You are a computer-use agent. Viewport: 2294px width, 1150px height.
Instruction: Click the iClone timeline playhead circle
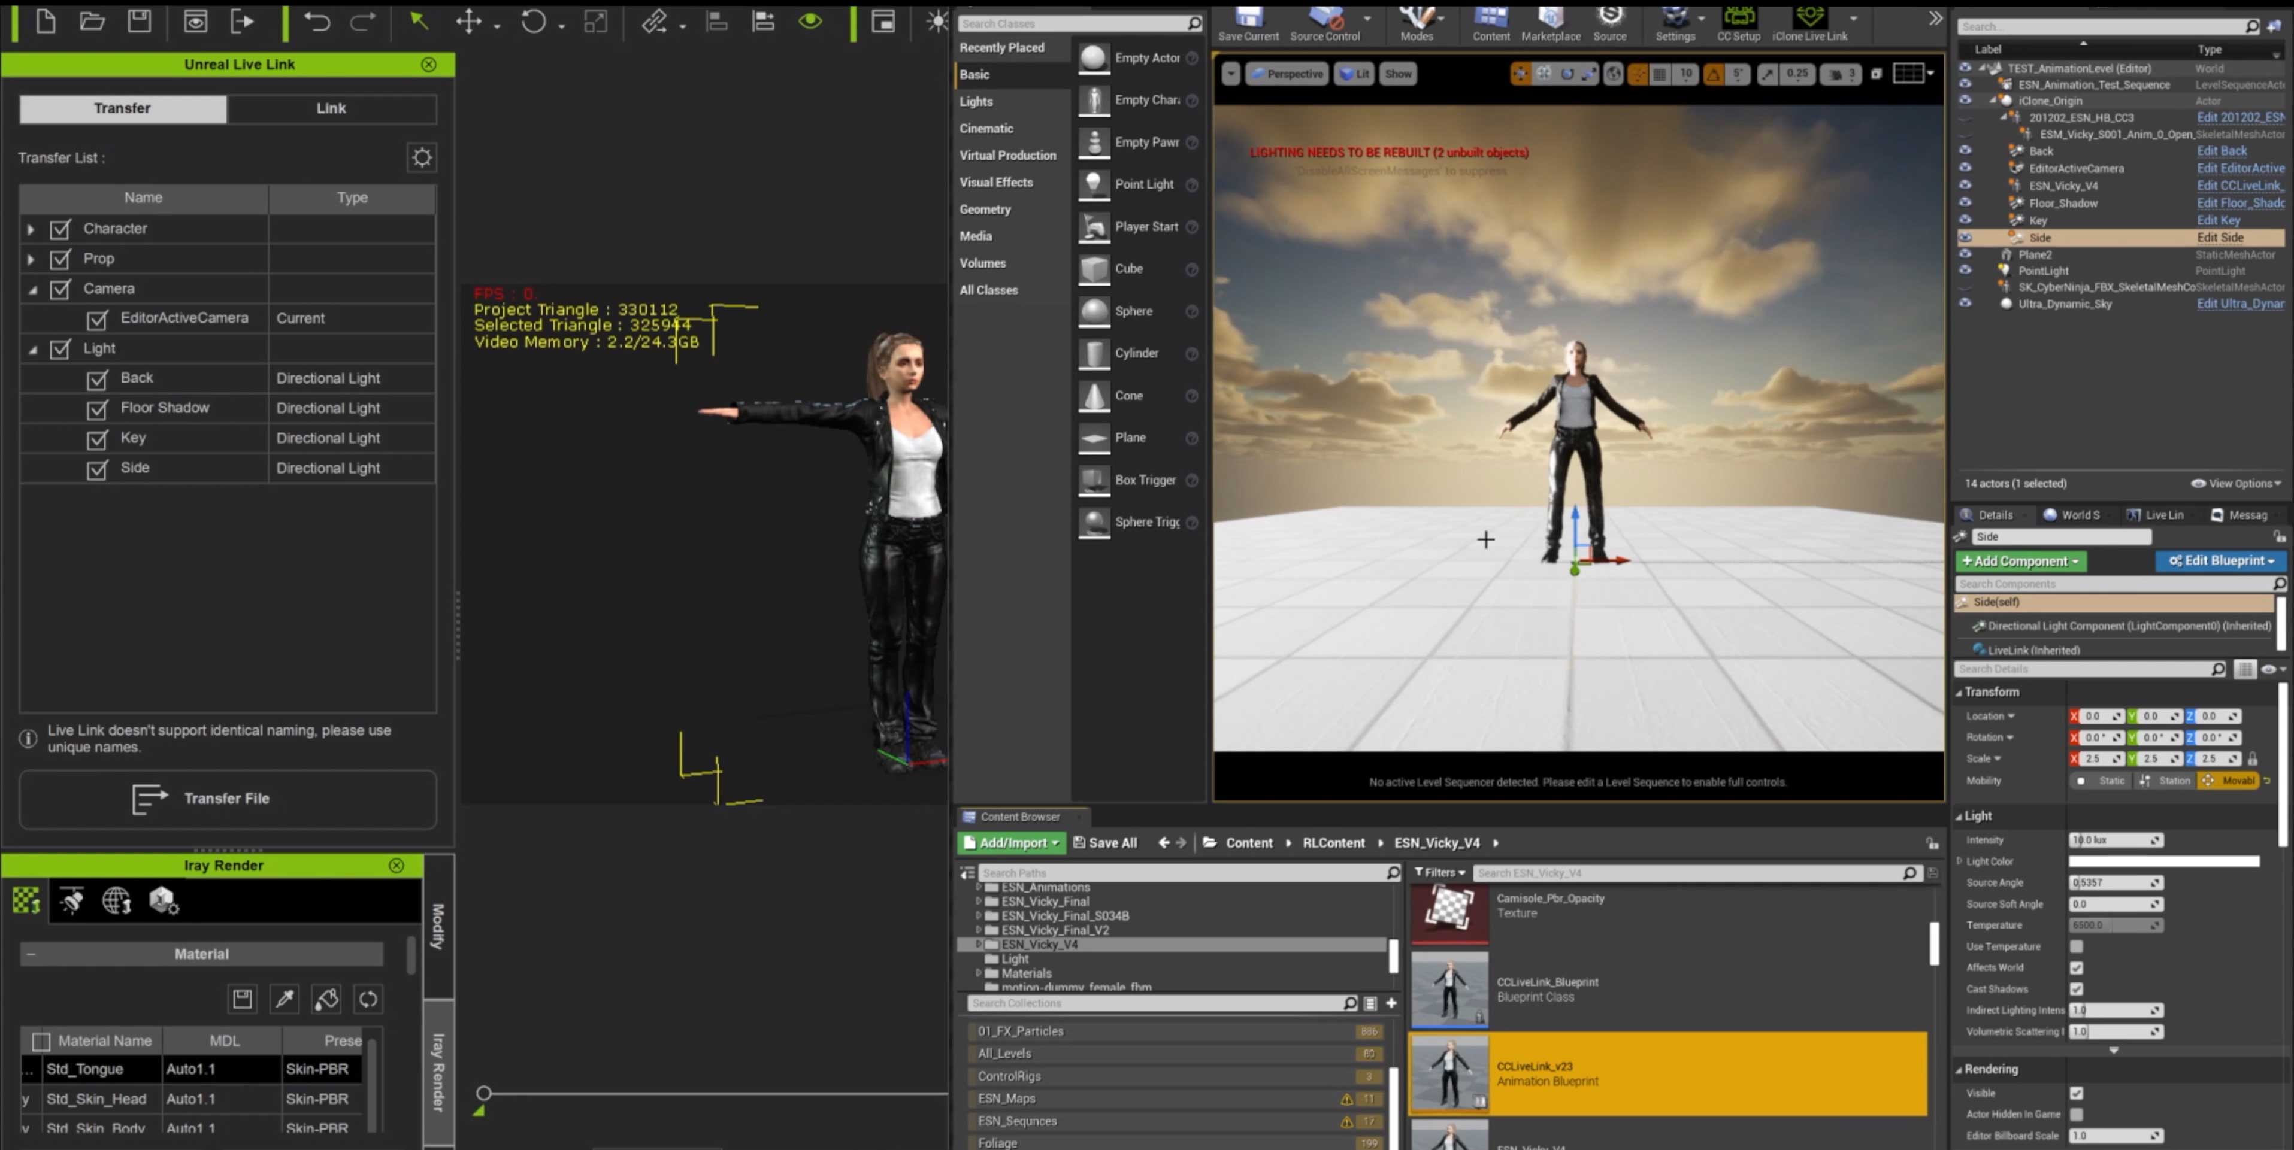pos(483,1092)
